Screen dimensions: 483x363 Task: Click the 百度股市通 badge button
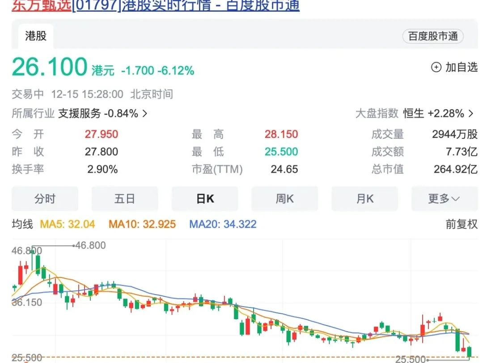[433, 36]
